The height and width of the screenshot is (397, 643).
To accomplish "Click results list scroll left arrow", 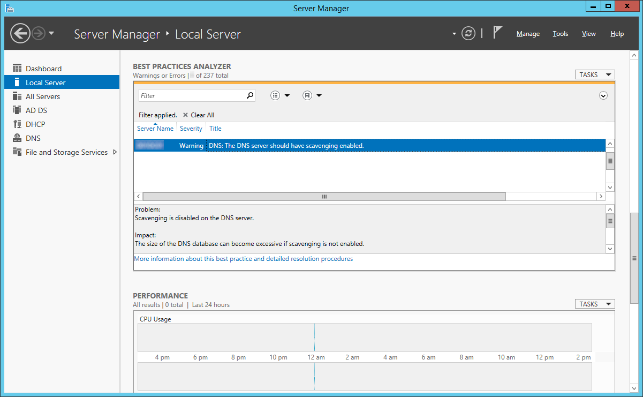I will coord(138,197).
